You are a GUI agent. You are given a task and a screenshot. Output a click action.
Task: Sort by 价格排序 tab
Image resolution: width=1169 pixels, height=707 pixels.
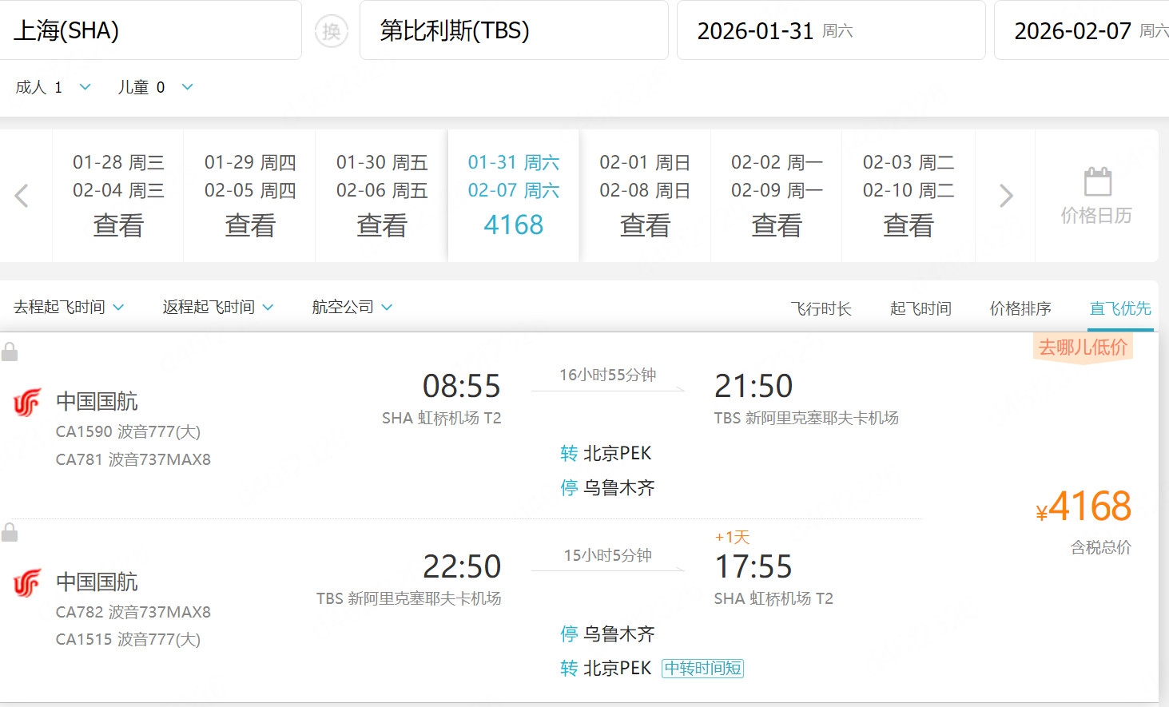click(x=1020, y=308)
